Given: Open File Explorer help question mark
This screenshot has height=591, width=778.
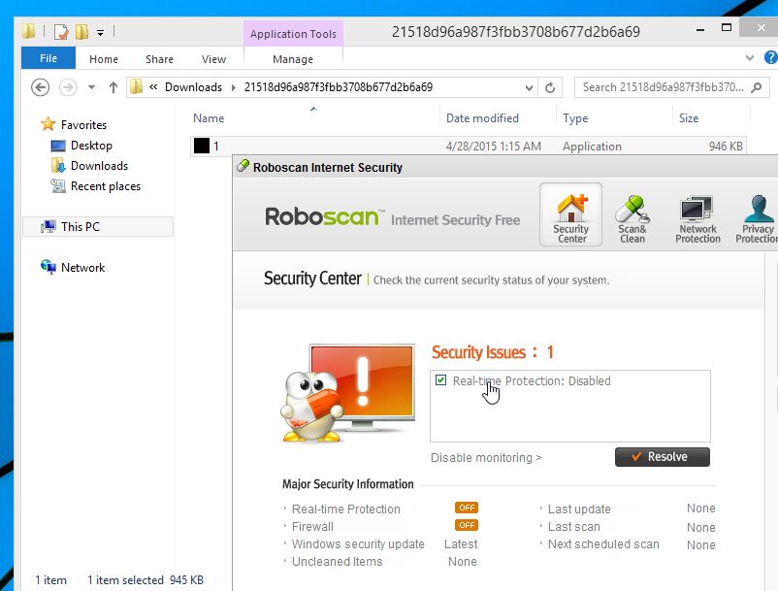Looking at the screenshot, I should (x=770, y=57).
